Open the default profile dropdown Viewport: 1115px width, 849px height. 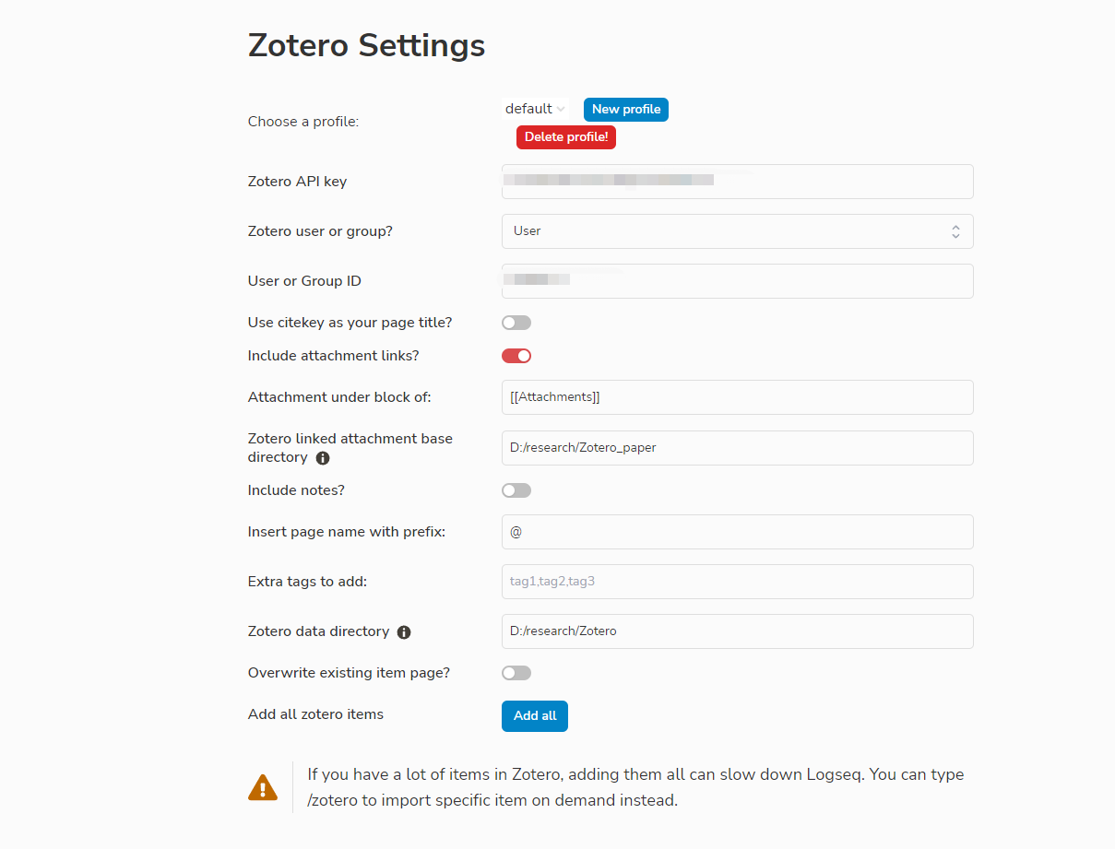(535, 108)
